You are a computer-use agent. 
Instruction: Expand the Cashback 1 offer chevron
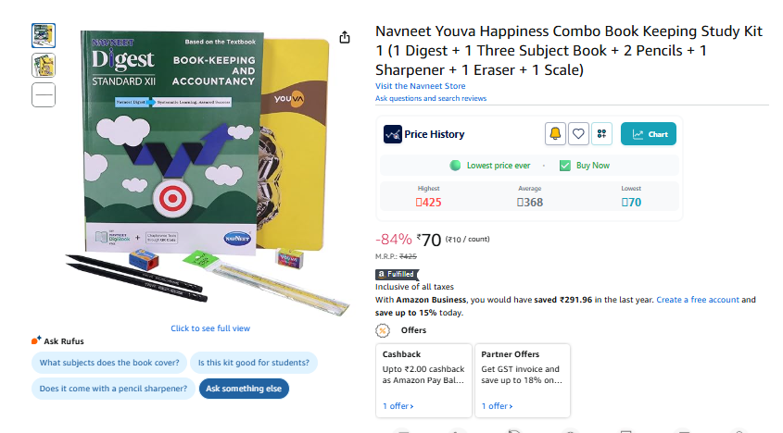[398, 406]
